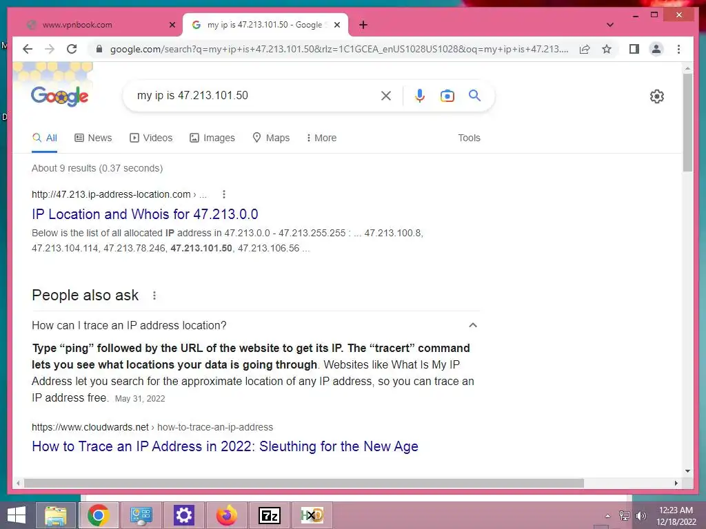Screen dimensions: 706x529
Task: Select the Google search results tab
Action: coord(265,25)
